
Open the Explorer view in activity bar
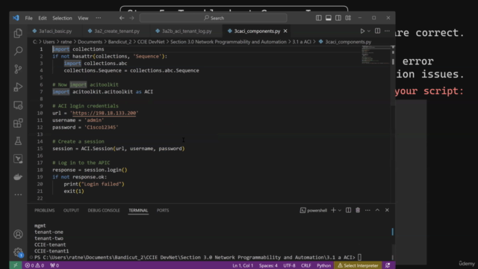[x=18, y=33]
